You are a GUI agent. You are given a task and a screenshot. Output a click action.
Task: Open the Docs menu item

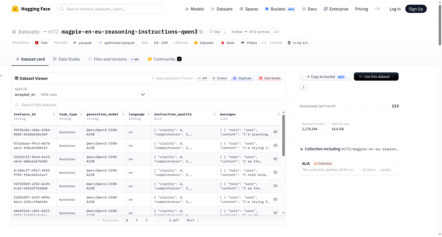click(309, 9)
